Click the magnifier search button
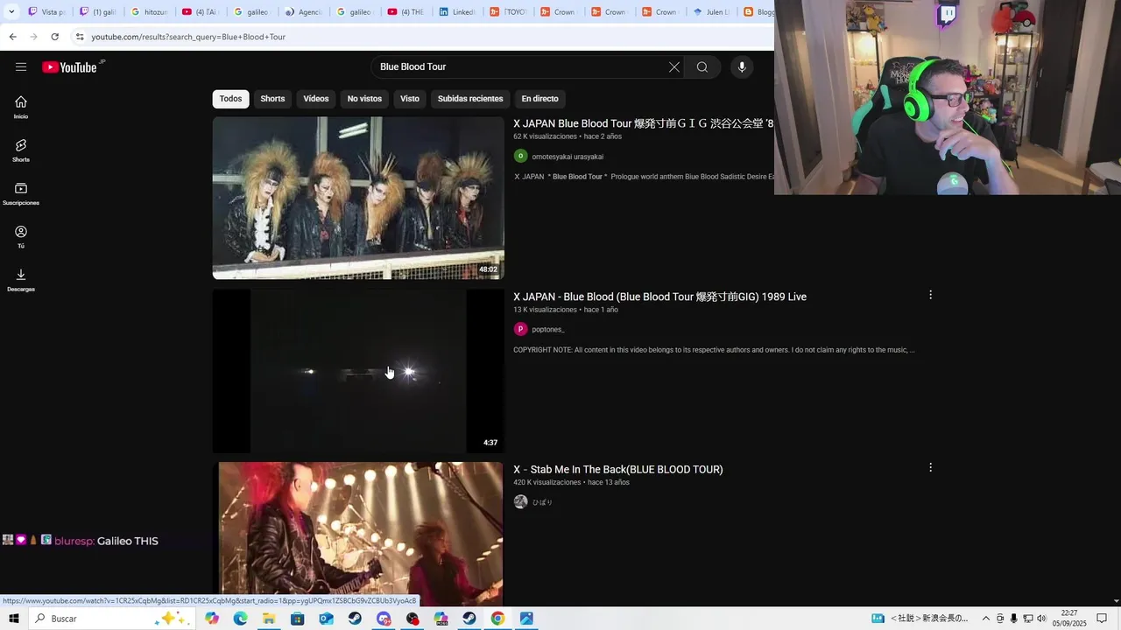Screen dimensions: 1121x630 [702, 66]
